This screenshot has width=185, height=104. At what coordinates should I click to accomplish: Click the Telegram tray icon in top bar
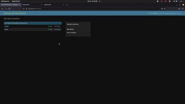point(158,1)
